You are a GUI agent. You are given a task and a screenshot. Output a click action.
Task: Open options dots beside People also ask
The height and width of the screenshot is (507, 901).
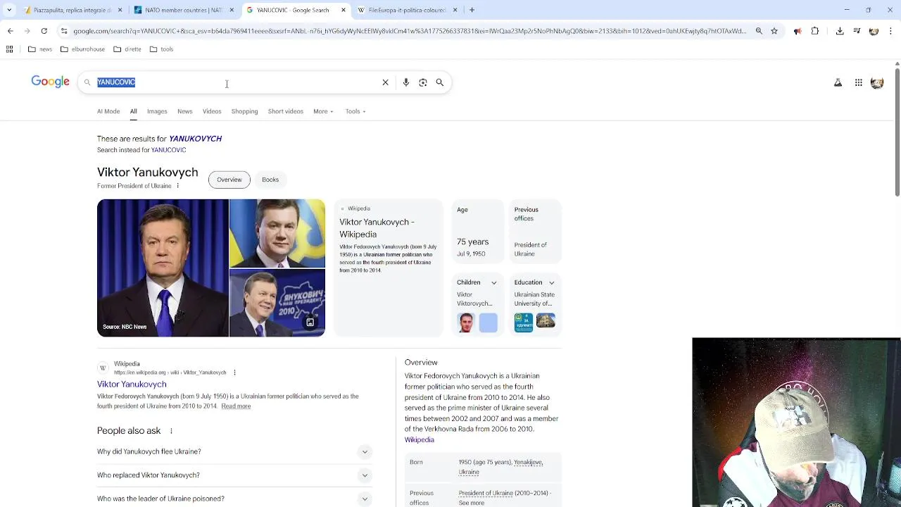coord(171,431)
